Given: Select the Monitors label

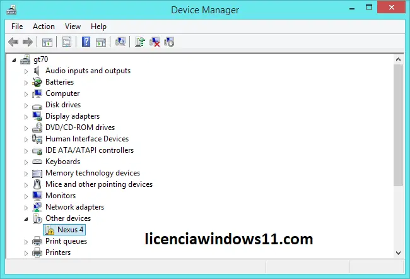Looking at the screenshot, I should coord(61,196).
